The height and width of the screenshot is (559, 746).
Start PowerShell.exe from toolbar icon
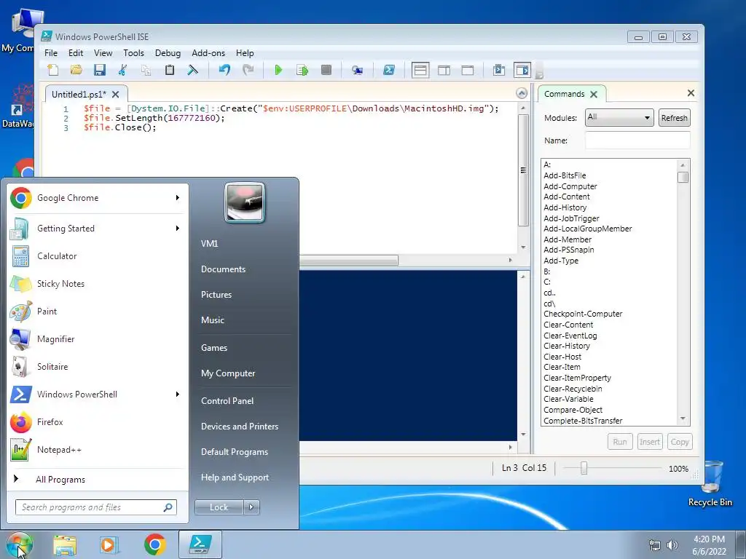click(x=389, y=71)
